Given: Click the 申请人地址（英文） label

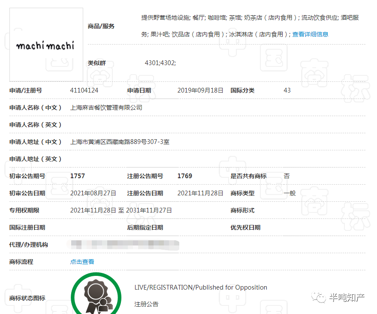Looking at the screenshot, I should click(35, 159).
